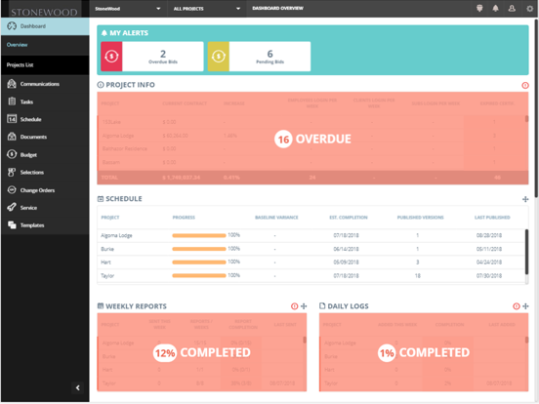Click the plus icon for Daily Logs
539x404 pixels.
tap(525, 306)
